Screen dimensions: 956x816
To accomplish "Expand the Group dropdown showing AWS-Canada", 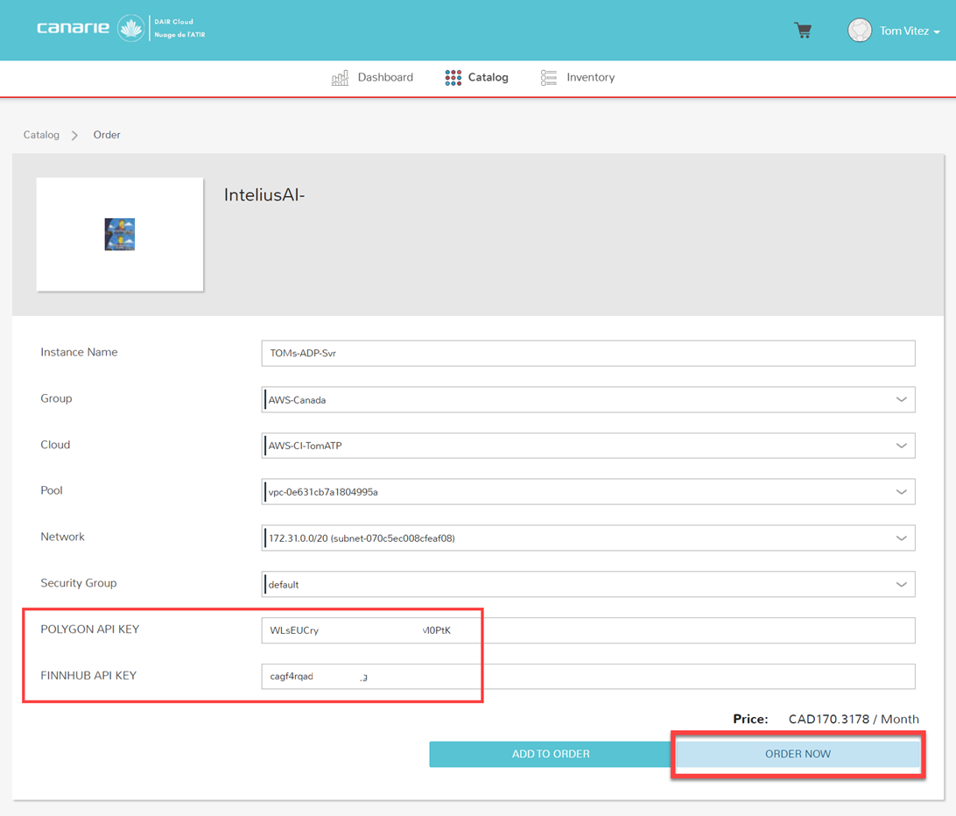I will tap(588, 400).
